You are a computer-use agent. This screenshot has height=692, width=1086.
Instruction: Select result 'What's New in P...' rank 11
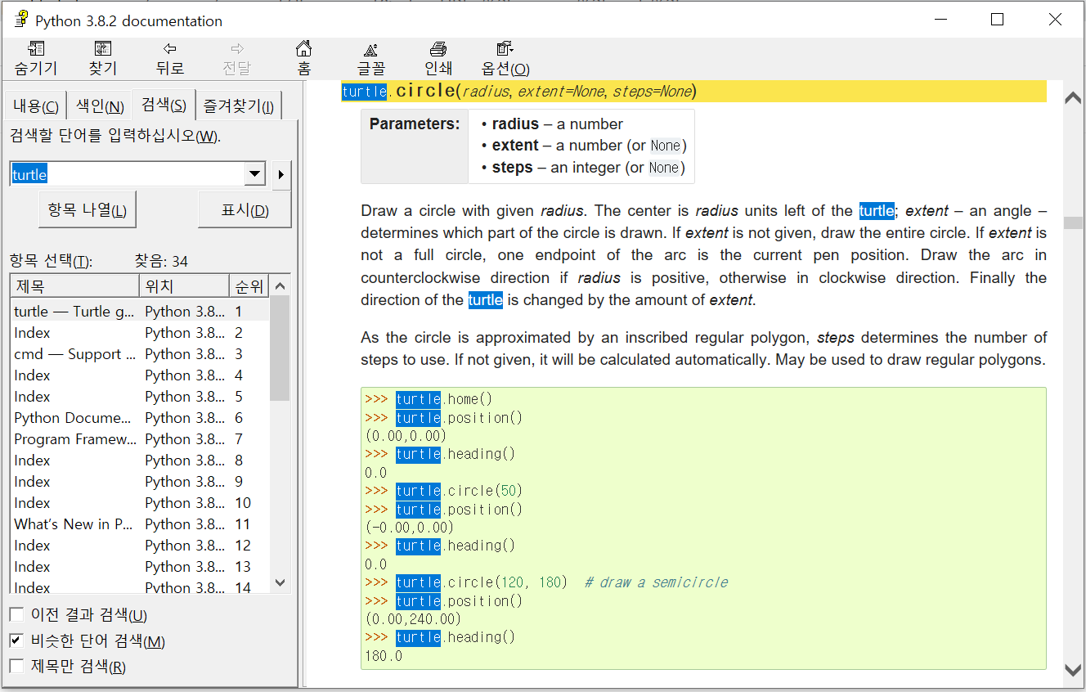click(140, 524)
